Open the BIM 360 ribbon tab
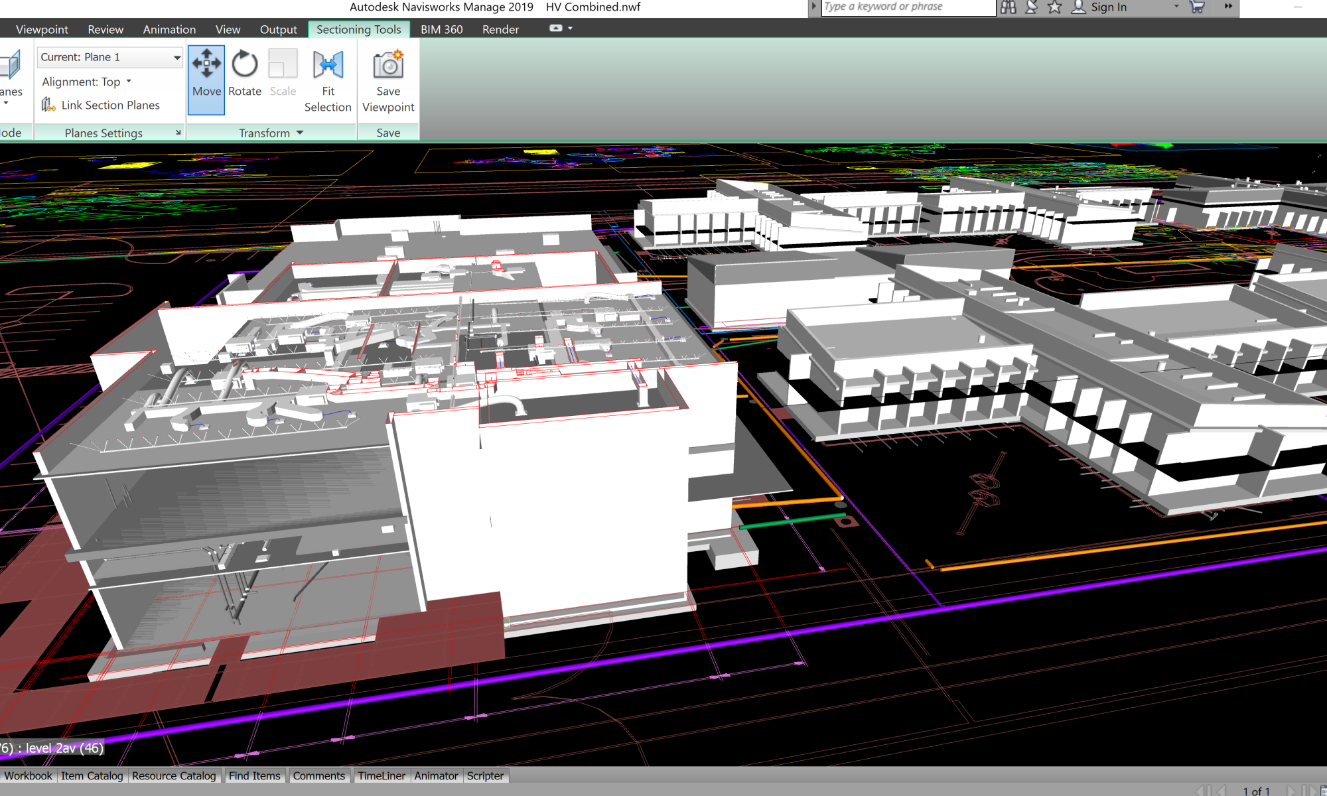 click(441, 29)
